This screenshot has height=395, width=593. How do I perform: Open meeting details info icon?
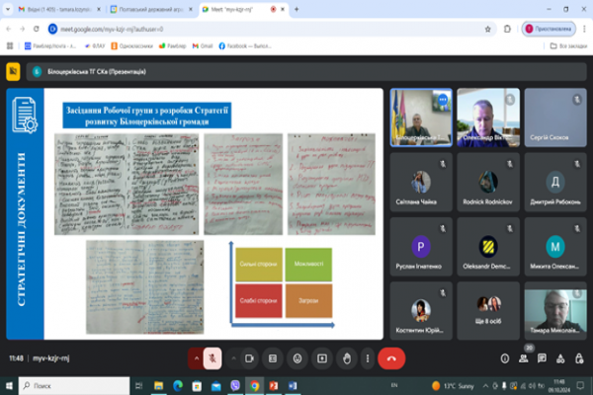(505, 358)
